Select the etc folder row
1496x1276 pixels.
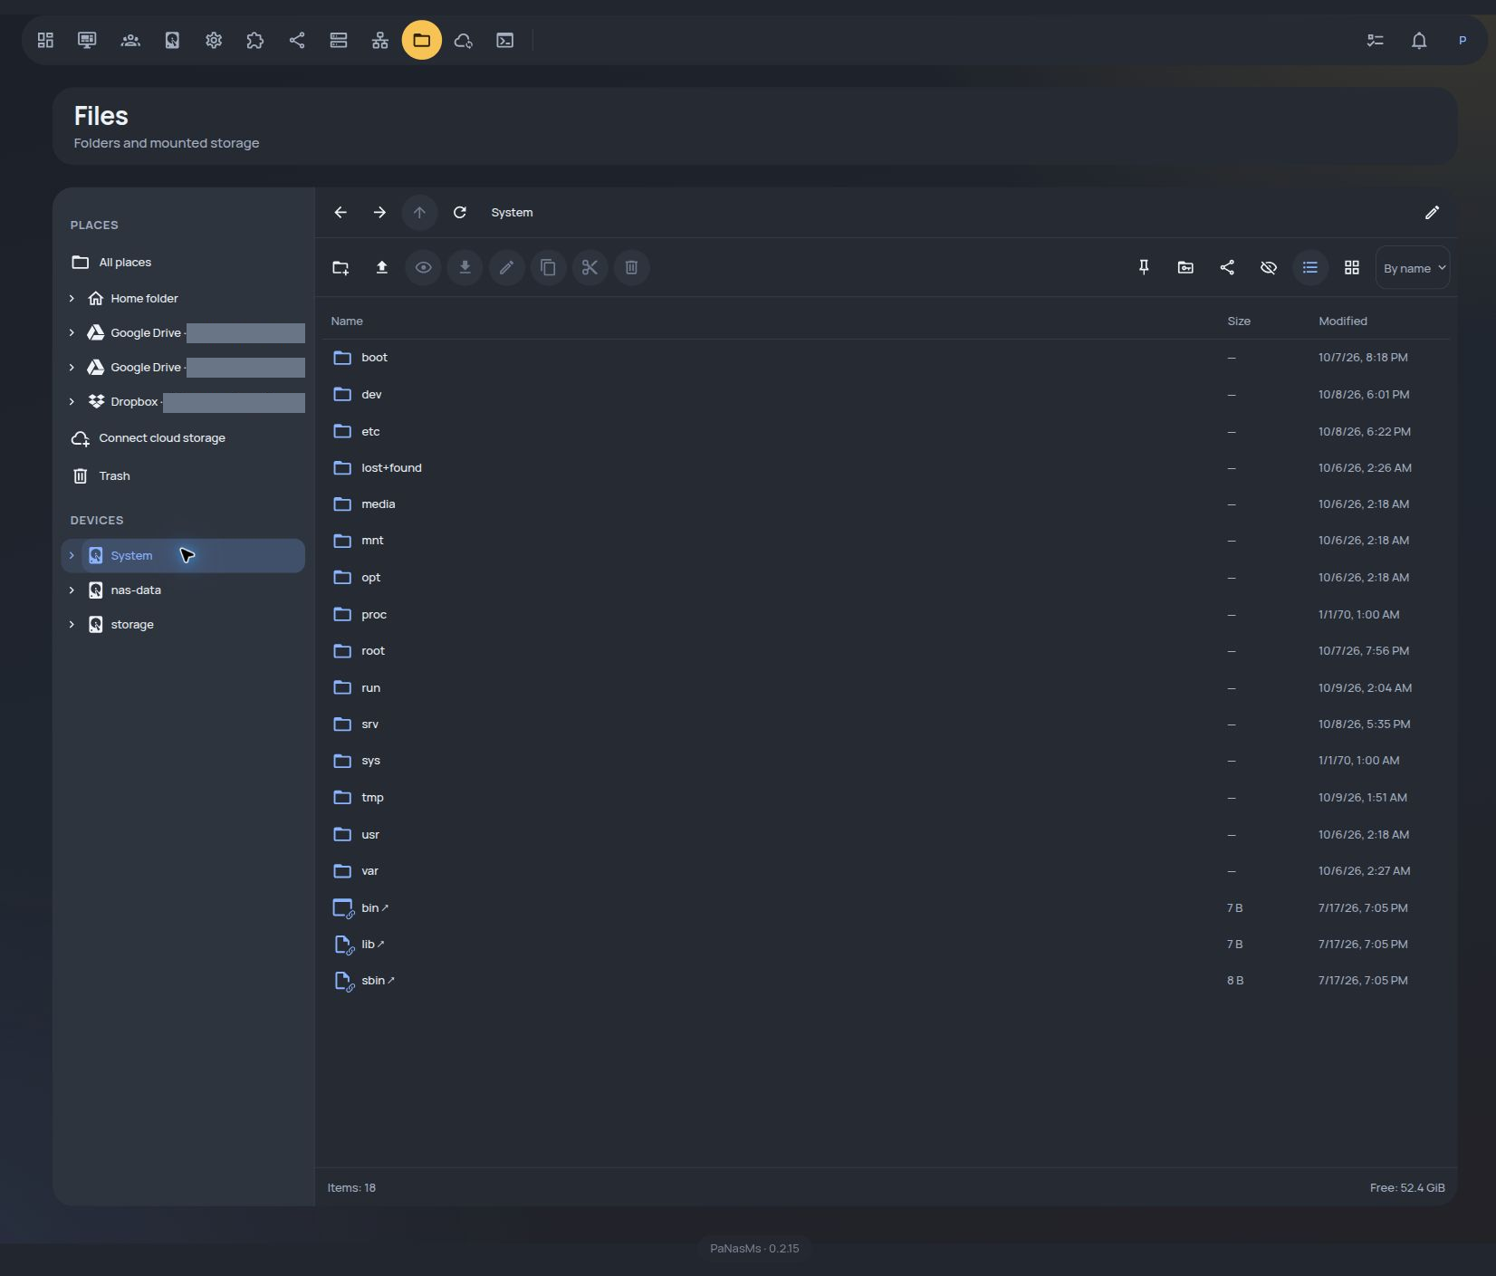click(886, 431)
